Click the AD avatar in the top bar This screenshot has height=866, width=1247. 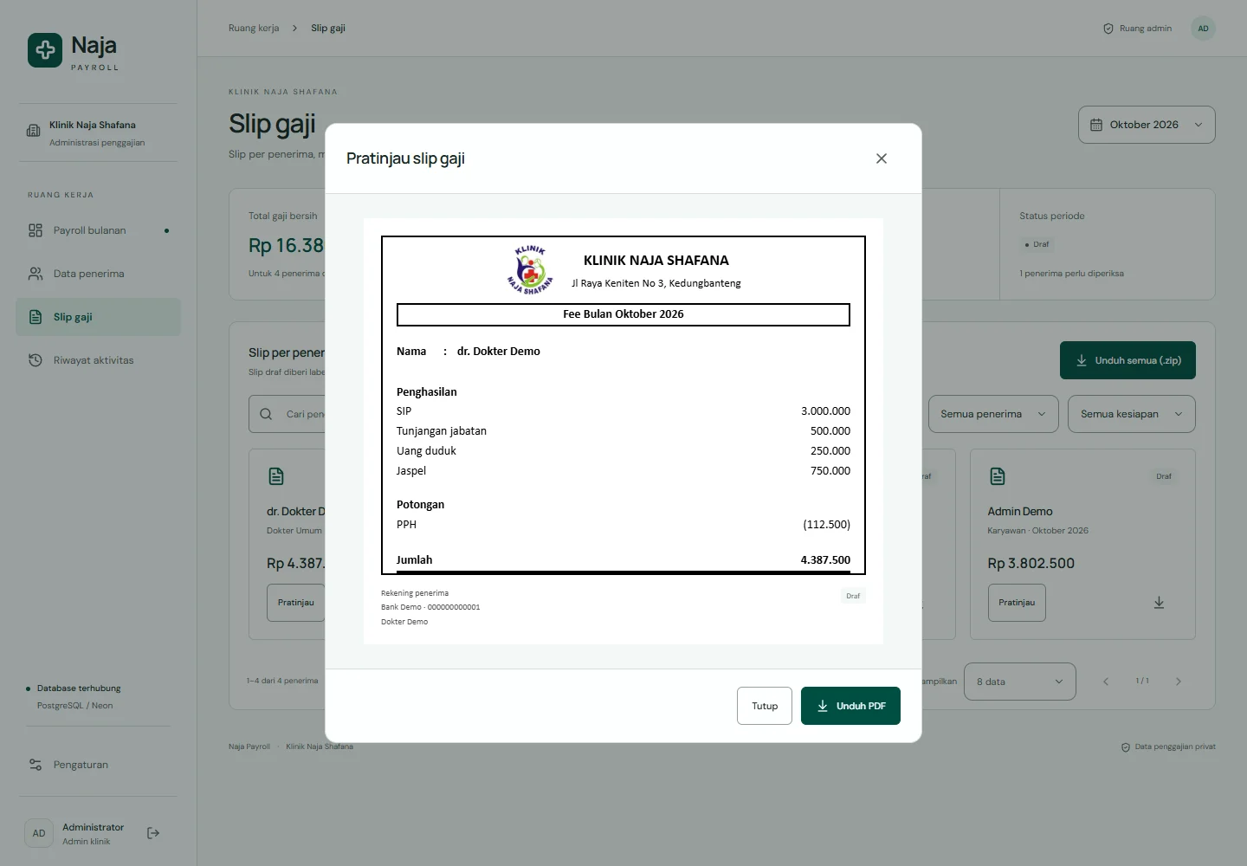1203,29
